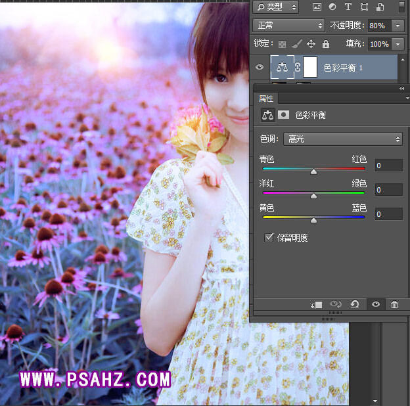Click the type layer filter icon
410x406 pixels.
[348, 7]
